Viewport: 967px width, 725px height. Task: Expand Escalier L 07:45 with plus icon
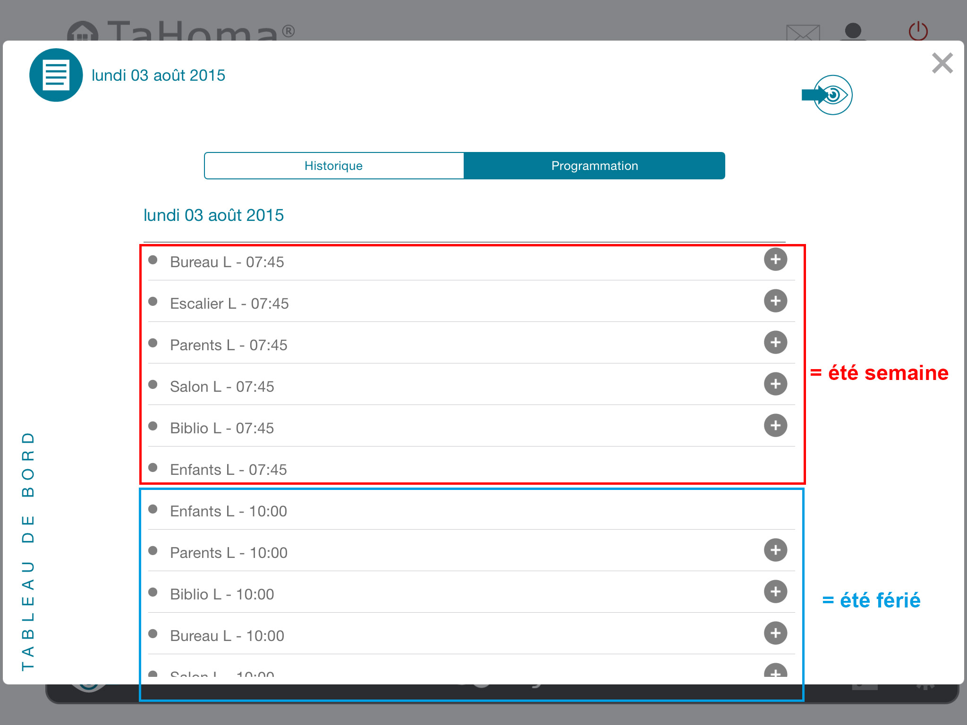[x=775, y=301]
